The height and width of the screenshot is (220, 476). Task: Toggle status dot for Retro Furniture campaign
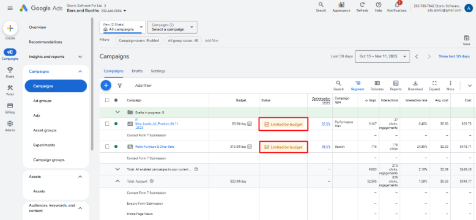pos(116,147)
